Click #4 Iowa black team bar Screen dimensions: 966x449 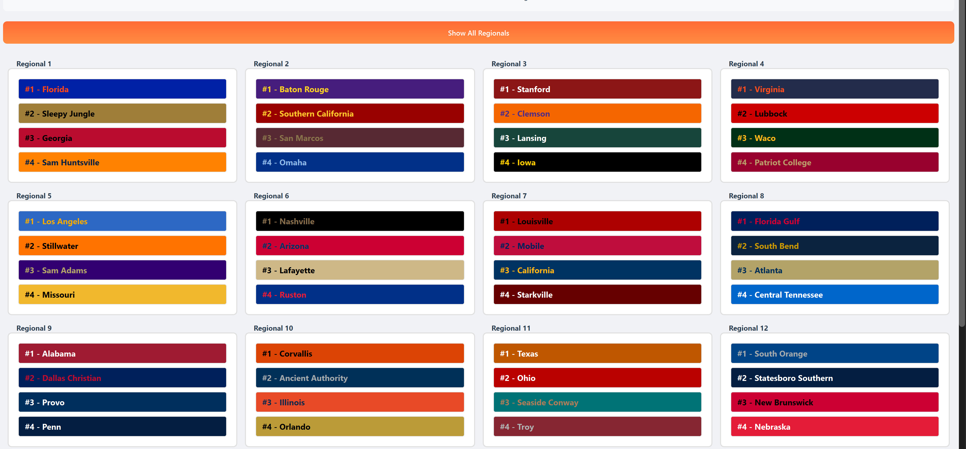coord(597,162)
